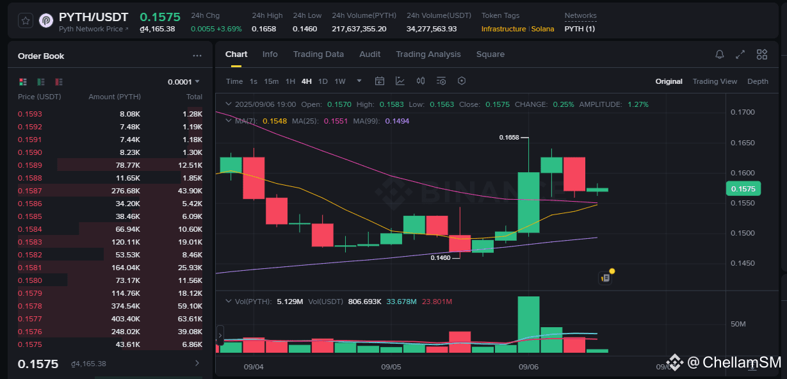
Task: Open the technical indicators line-chart icon
Action: tap(400, 81)
